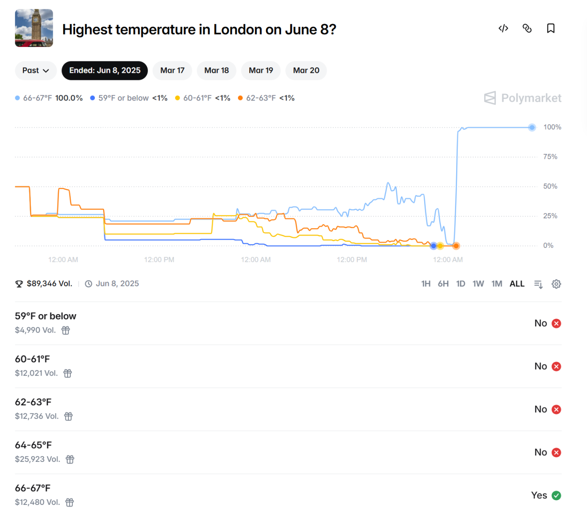587x508 pixels.
Task: Click the Big Ben market thumbnail
Action: click(34, 28)
